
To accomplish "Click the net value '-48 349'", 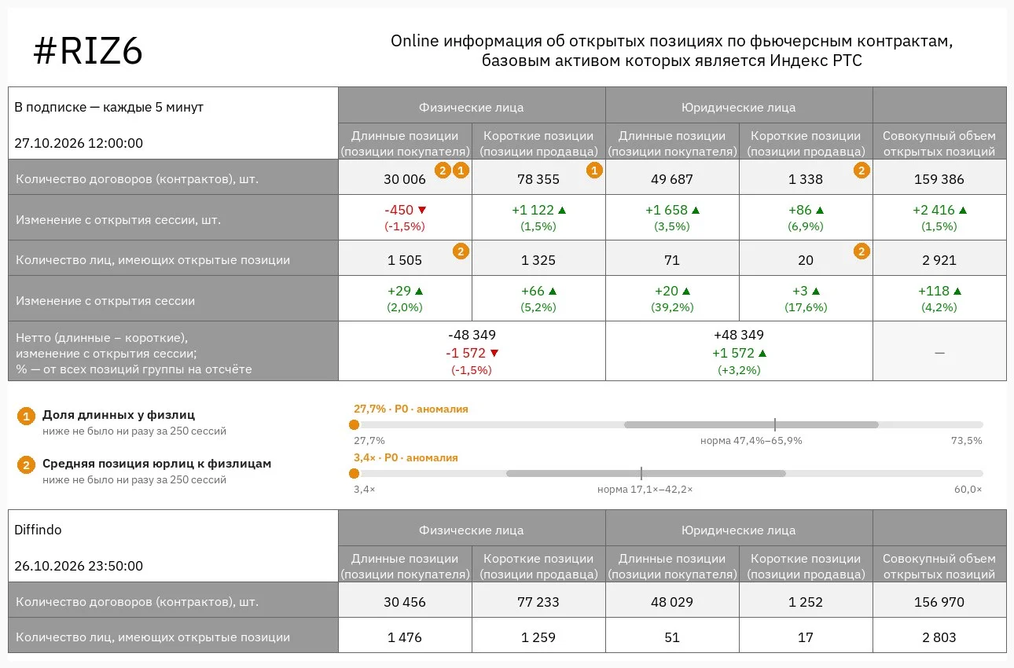I will [472, 336].
